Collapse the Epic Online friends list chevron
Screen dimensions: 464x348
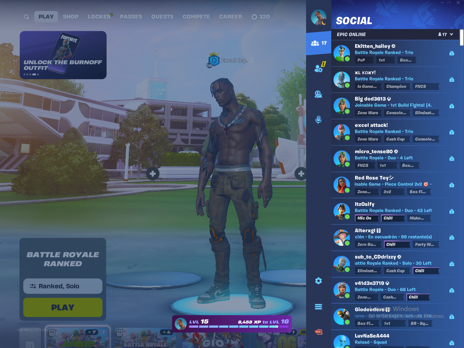coord(451,34)
